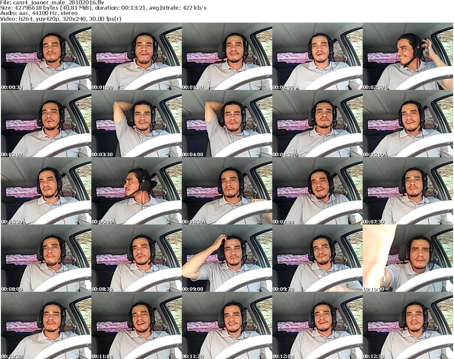Pick the 00:02:30 thumbnail
This screenshot has width=454, height=359.
coord(408,56)
